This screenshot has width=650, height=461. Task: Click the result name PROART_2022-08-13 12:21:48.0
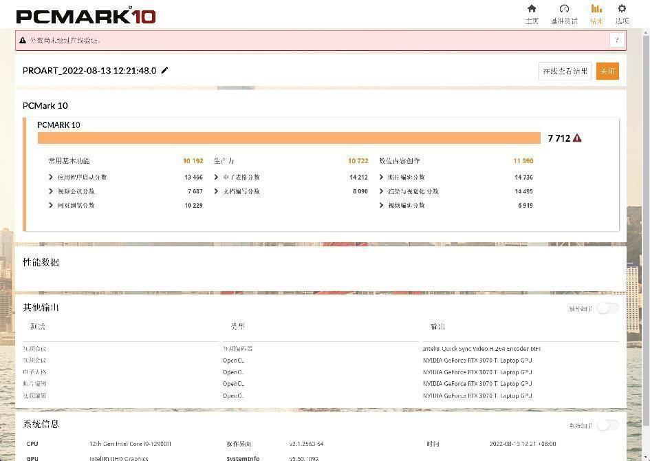(89, 70)
